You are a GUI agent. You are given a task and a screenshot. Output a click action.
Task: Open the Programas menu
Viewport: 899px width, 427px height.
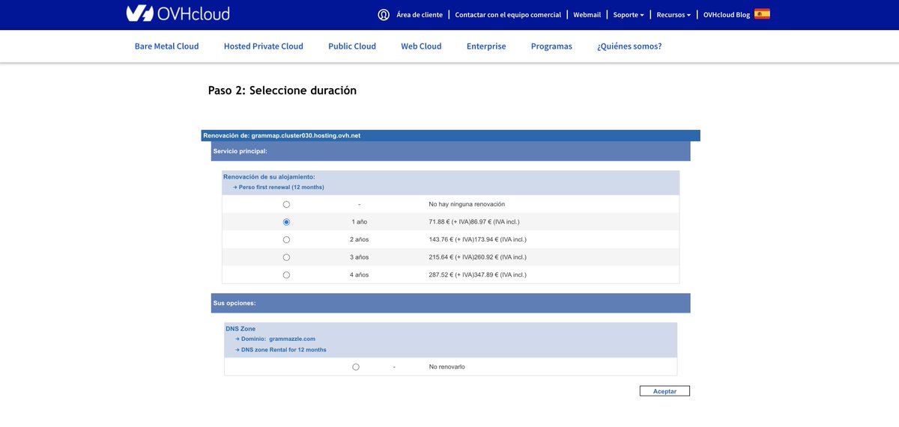[x=551, y=46]
